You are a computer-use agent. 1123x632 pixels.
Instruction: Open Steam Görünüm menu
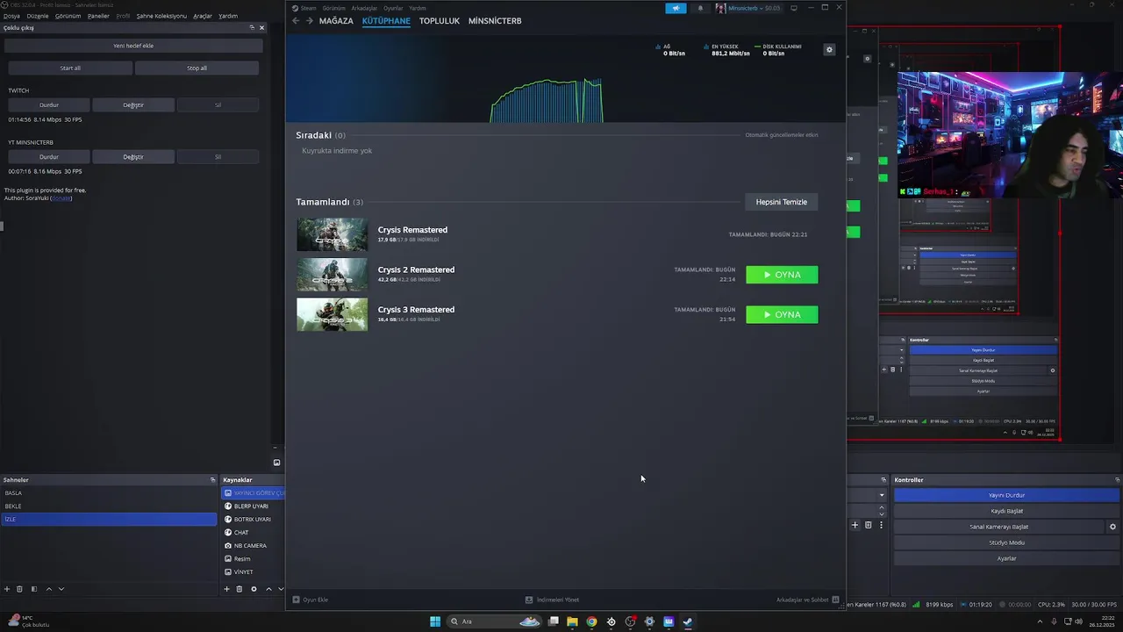click(333, 8)
